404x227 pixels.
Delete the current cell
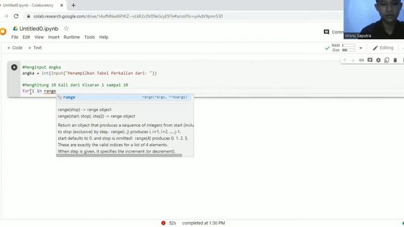(395, 61)
